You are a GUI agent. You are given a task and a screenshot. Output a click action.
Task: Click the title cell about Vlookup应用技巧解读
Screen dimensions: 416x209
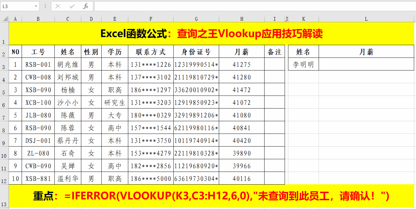211,33
